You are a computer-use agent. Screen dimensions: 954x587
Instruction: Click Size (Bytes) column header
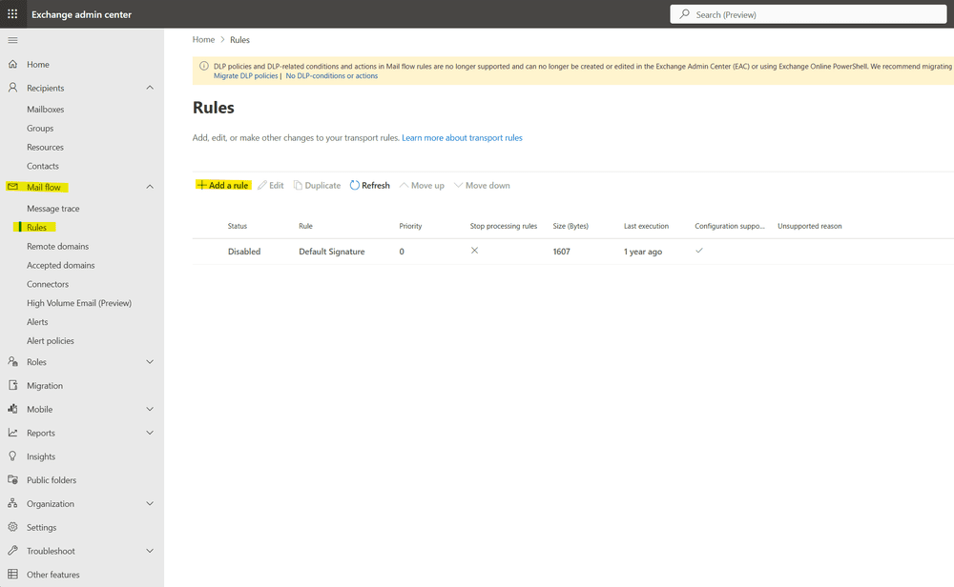click(x=570, y=226)
